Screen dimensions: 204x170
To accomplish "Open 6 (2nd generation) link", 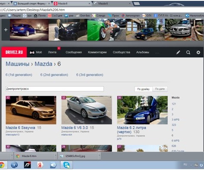I will [x=54, y=75].
